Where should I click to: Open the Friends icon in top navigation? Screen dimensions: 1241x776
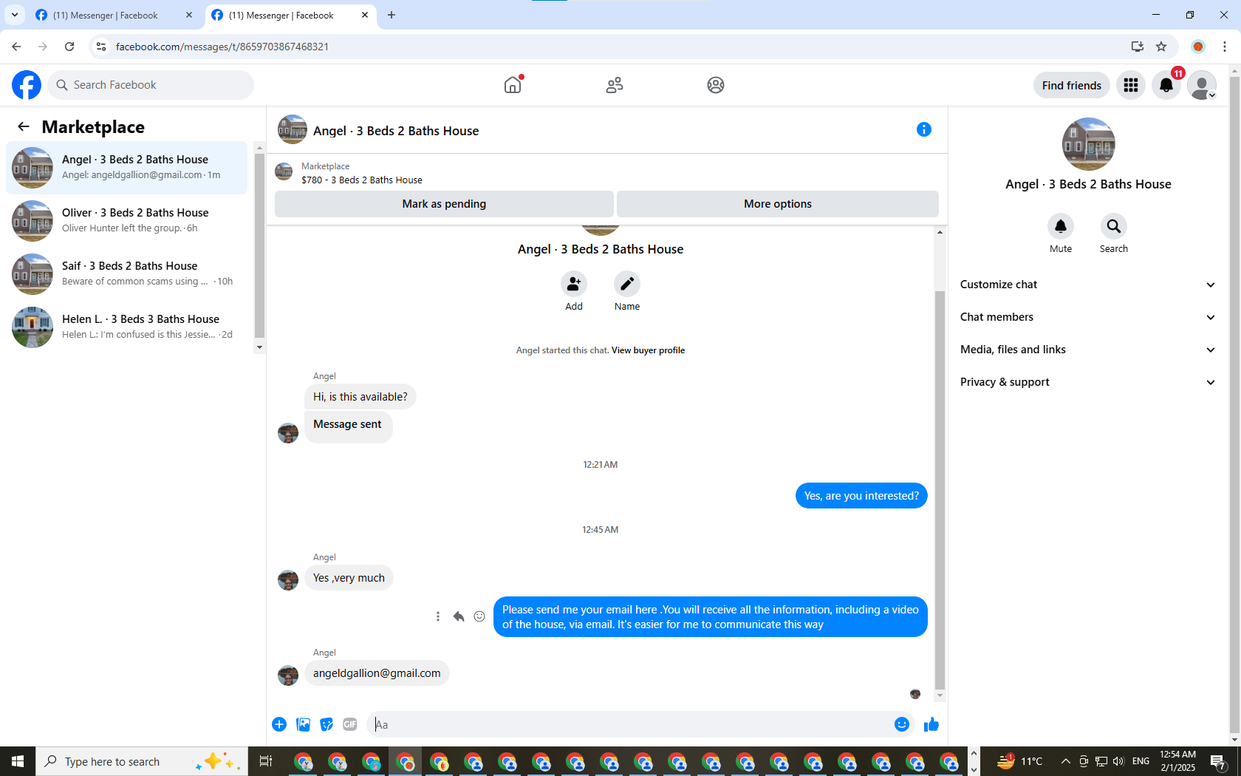pyautogui.click(x=615, y=85)
